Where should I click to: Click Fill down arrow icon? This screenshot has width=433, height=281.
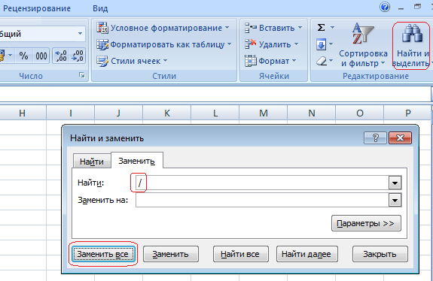[x=321, y=44]
